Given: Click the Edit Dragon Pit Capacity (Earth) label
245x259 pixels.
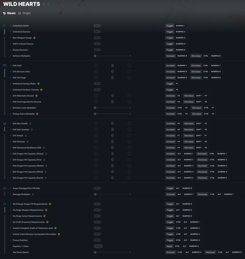Looking at the screenshot, I should pos(28,178).
